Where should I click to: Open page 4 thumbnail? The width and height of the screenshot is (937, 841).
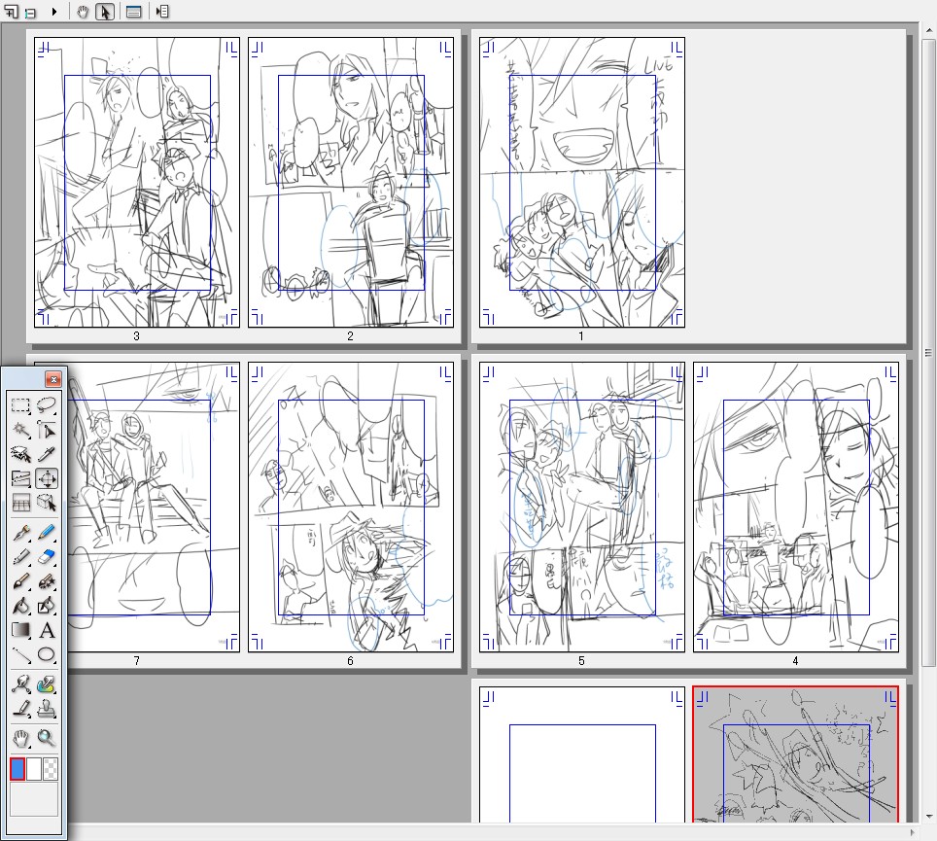point(796,507)
